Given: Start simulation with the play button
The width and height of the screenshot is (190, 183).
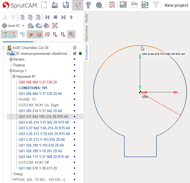Looking at the screenshot, I should pyautogui.click(x=71, y=17).
